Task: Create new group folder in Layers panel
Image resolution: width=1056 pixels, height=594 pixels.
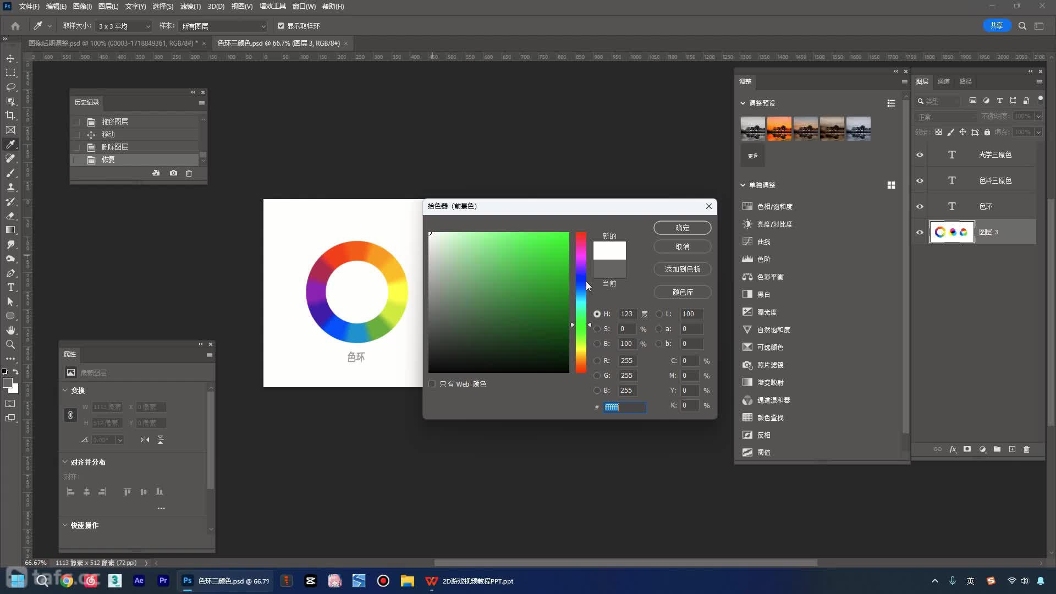Action: tap(997, 449)
